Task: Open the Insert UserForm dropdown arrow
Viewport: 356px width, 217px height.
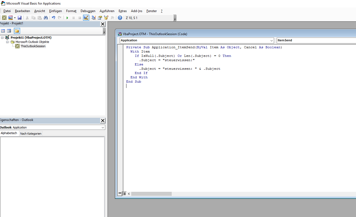Action: click(x=15, y=18)
